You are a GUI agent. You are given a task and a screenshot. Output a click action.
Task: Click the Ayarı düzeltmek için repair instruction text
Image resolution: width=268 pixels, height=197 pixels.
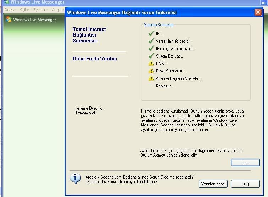click(191, 153)
